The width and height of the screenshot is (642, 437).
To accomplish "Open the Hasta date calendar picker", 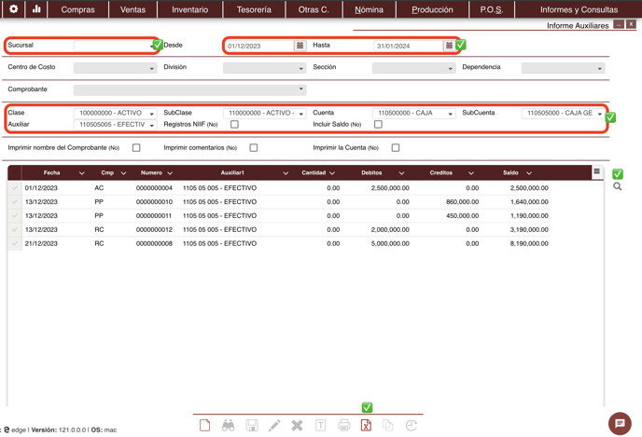I will (x=449, y=46).
